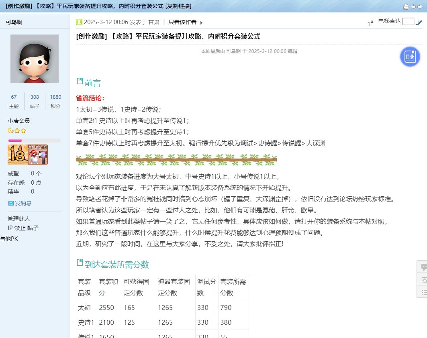Click the 790 cell in 太初 row
427x338 pixels.
[233, 307]
